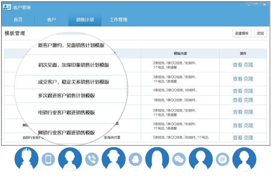This screenshot has height=181, width=271.
Task: Open the 客户 tab
Action: [51, 20]
